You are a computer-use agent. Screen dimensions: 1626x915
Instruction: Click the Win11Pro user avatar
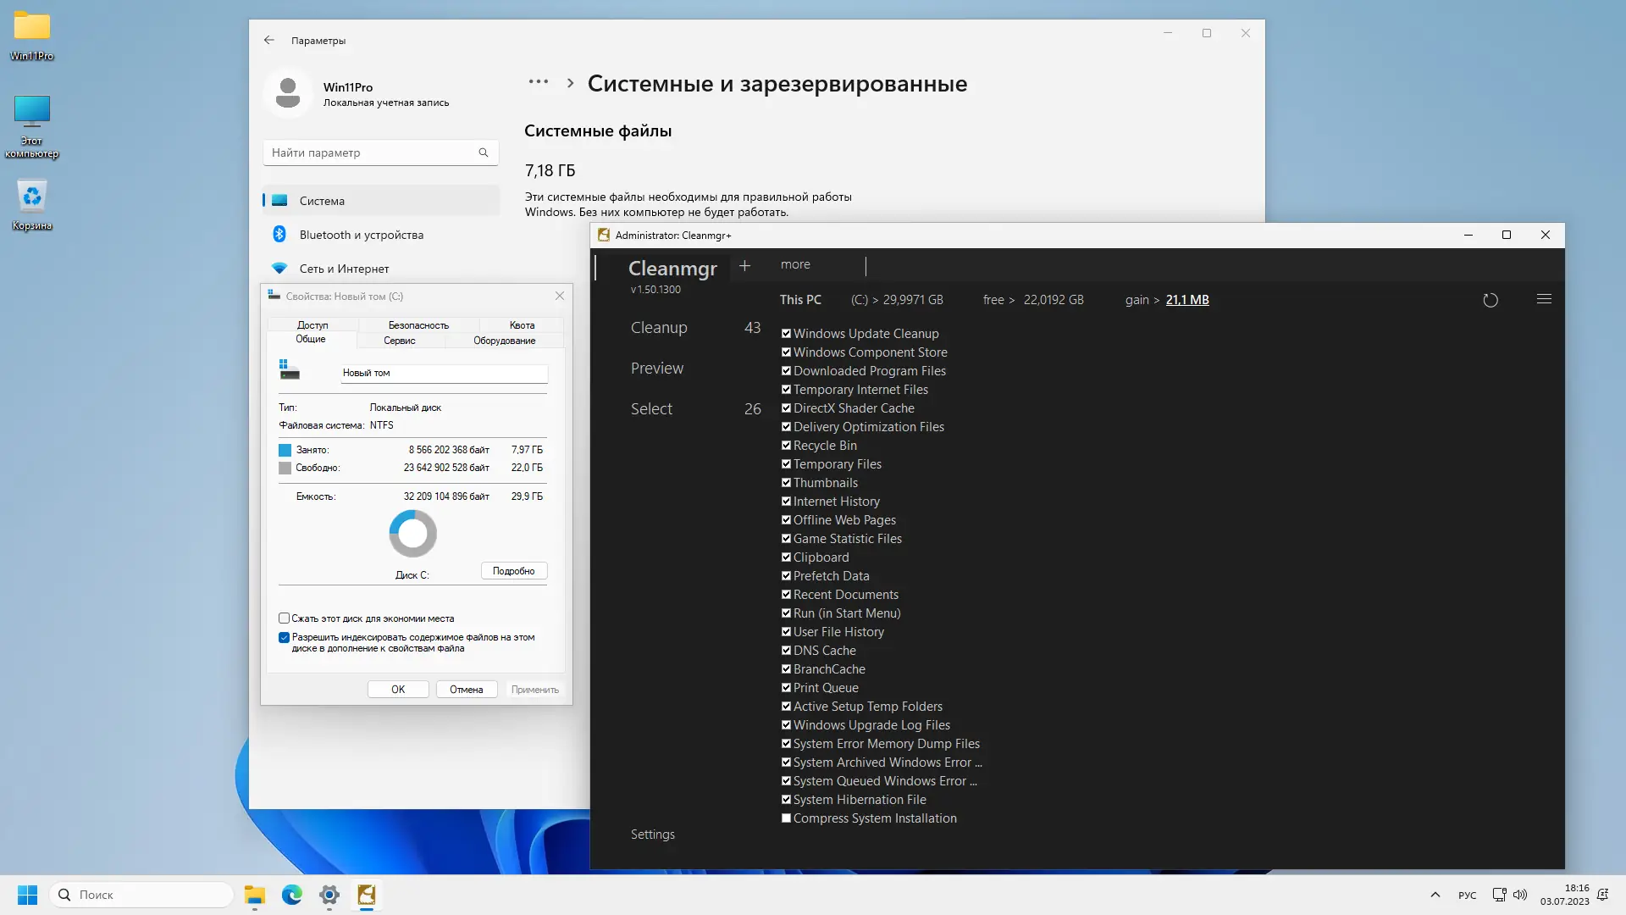[x=288, y=93]
